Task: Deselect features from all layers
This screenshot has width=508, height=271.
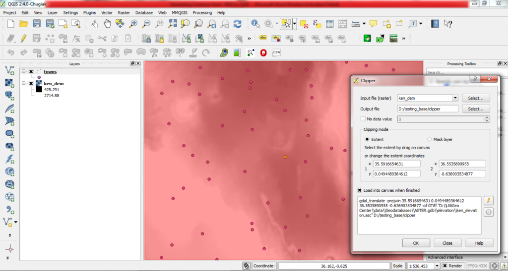Action: [304, 24]
